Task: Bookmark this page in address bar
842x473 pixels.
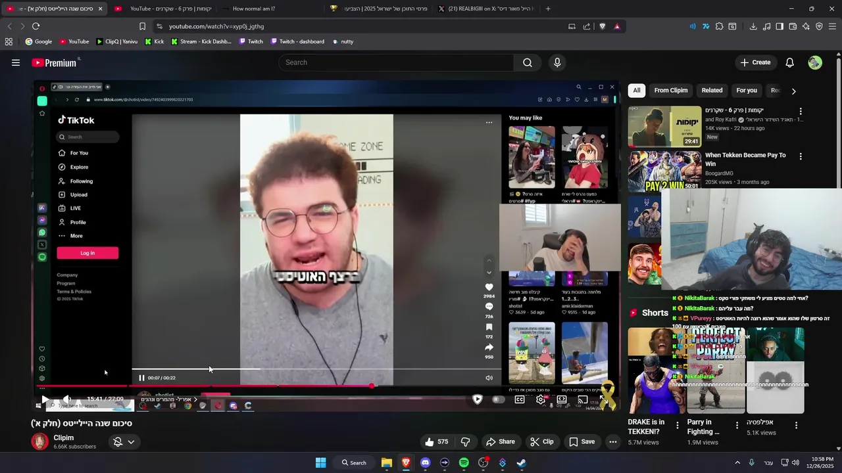Action: 142,26
